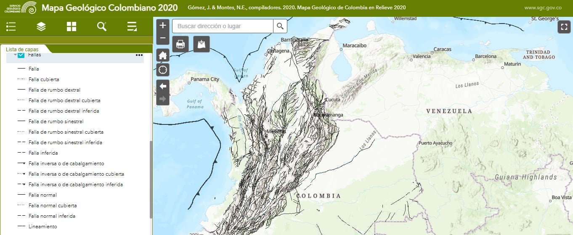Go to previous map extent
The width and height of the screenshot is (573, 235).
pos(163,86)
